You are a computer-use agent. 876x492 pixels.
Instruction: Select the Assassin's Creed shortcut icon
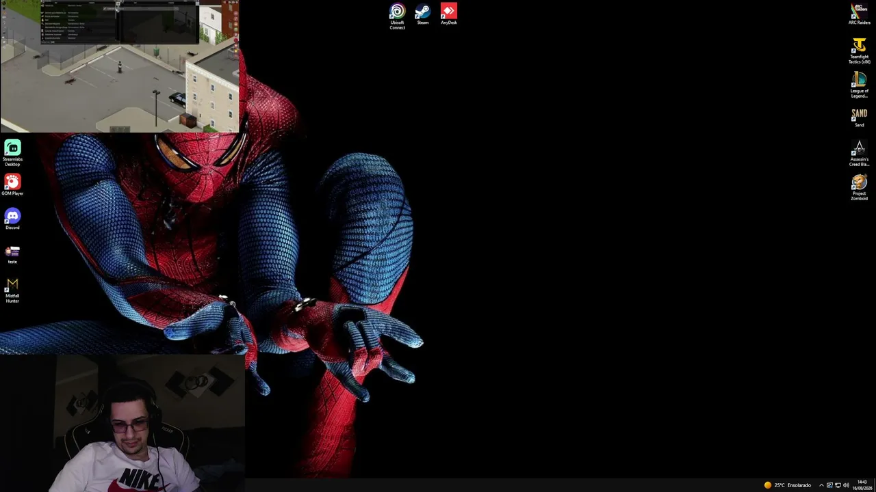click(859, 154)
